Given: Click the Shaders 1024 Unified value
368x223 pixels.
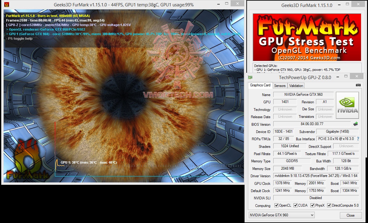Looking at the screenshot, I should pyautogui.click(x=290, y=146).
